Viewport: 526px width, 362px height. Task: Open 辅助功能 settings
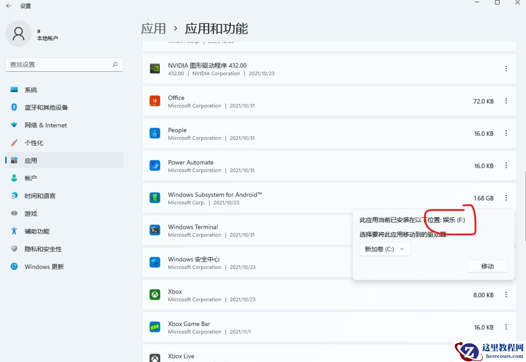click(37, 231)
